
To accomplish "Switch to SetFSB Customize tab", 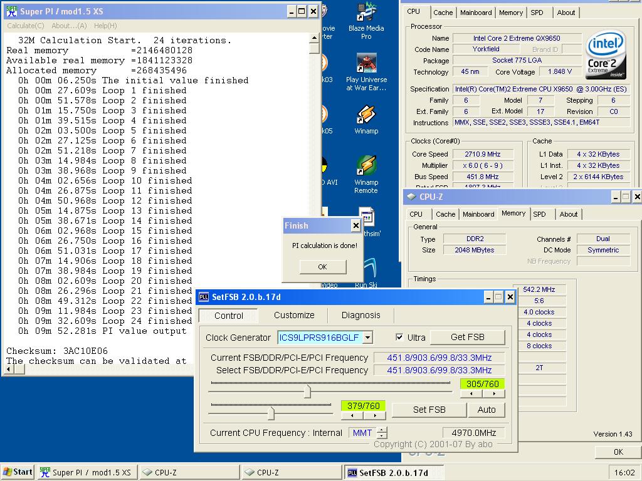I will tap(294, 315).
